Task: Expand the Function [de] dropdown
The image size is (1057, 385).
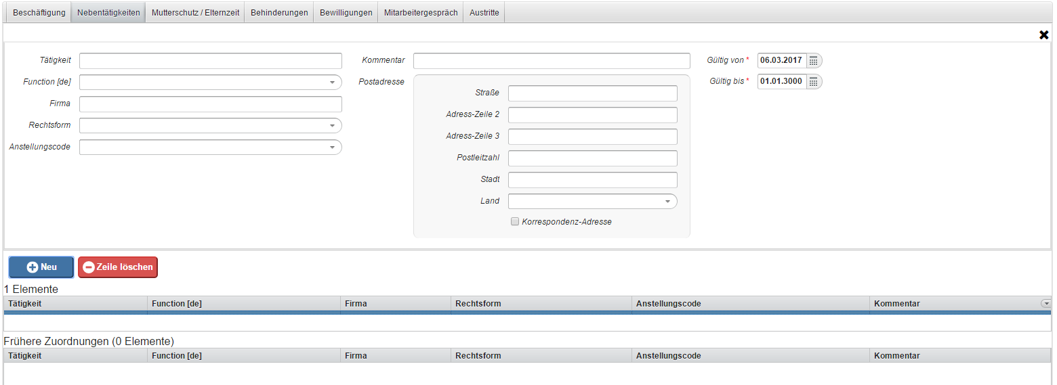Action: click(x=332, y=83)
